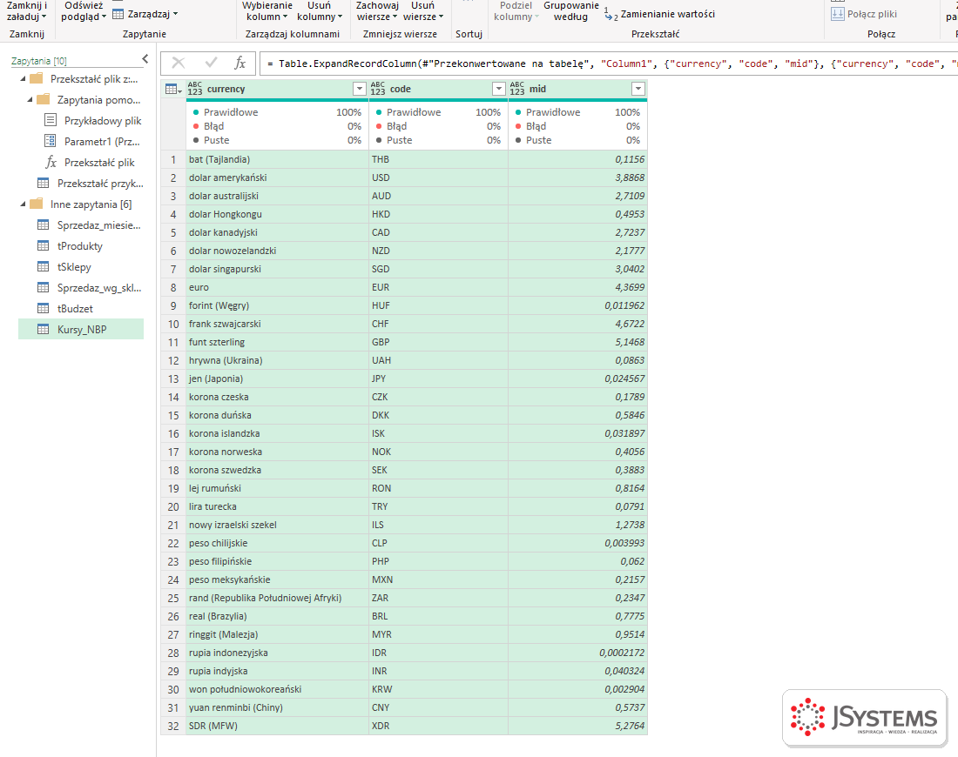Confirm formula with checkmark icon
Image resolution: width=958 pixels, height=757 pixels.
212,63
